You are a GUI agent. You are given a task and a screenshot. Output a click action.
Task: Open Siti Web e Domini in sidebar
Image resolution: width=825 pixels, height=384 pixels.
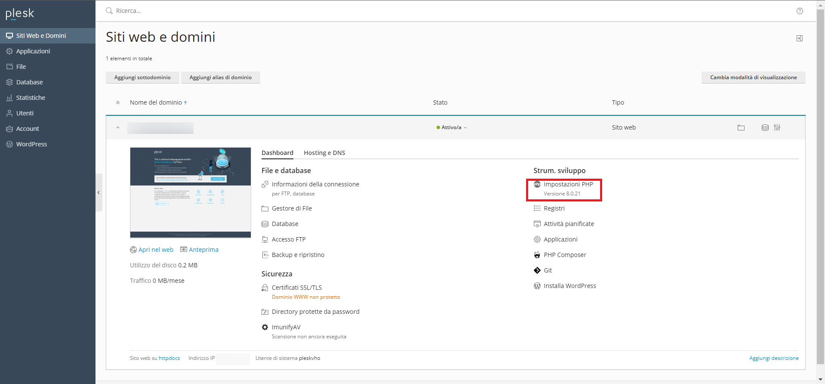[47, 36]
